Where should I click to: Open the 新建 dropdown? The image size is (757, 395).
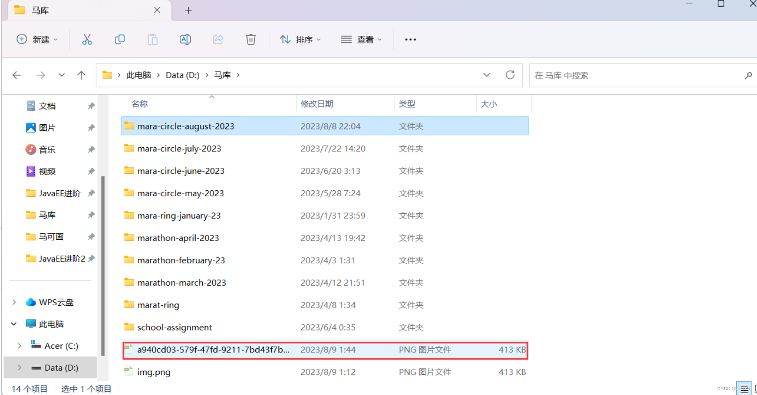(x=37, y=39)
